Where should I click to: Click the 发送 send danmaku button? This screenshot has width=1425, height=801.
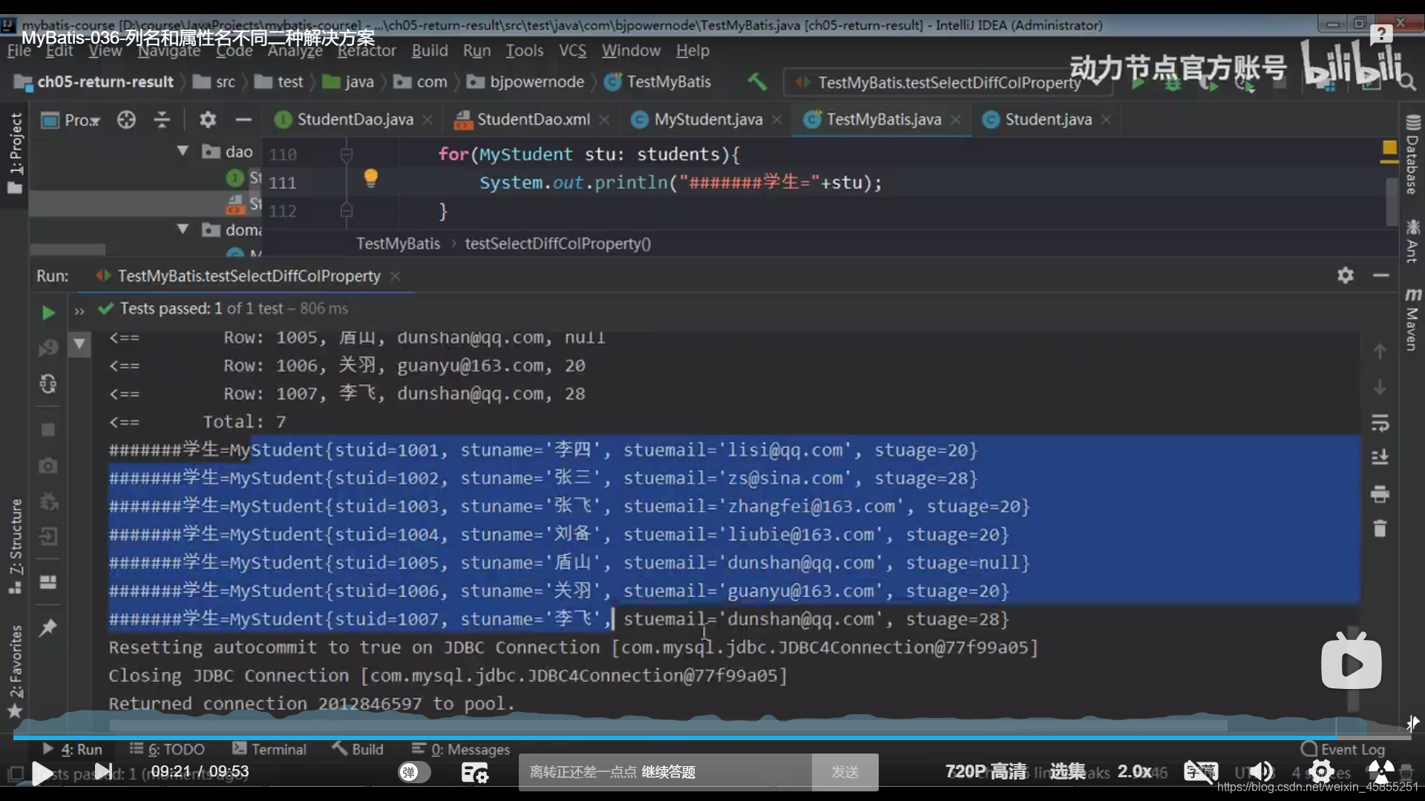[x=845, y=772]
